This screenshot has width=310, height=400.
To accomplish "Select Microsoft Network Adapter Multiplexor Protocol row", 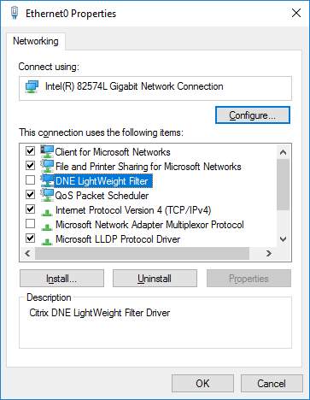I will coord(149,225).
